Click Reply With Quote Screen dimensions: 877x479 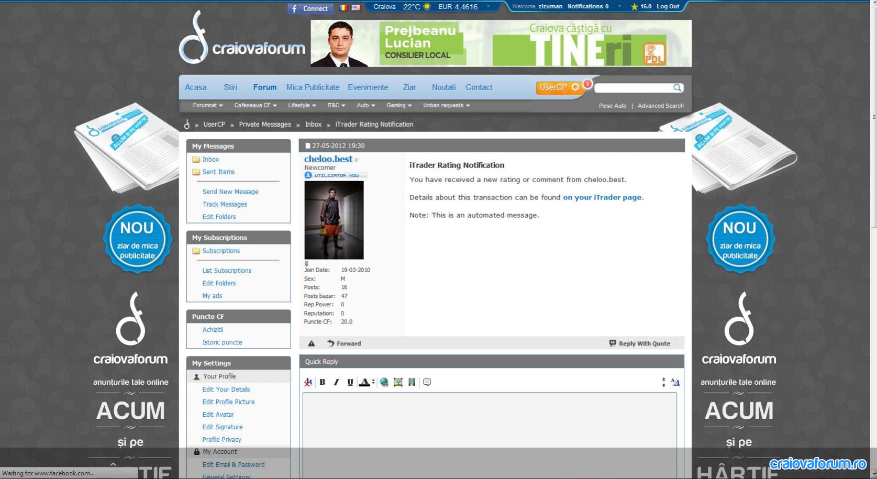(x=640, y=343)
